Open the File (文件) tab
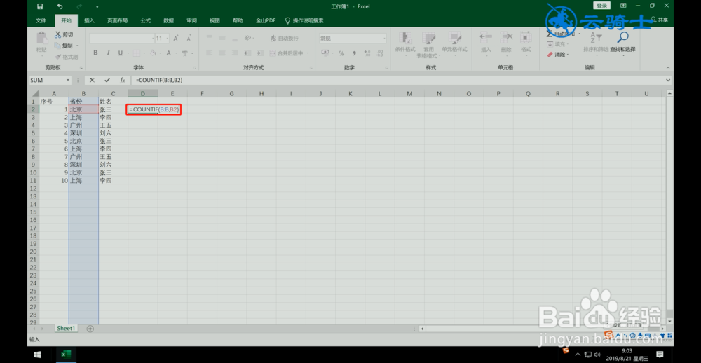 41,20
